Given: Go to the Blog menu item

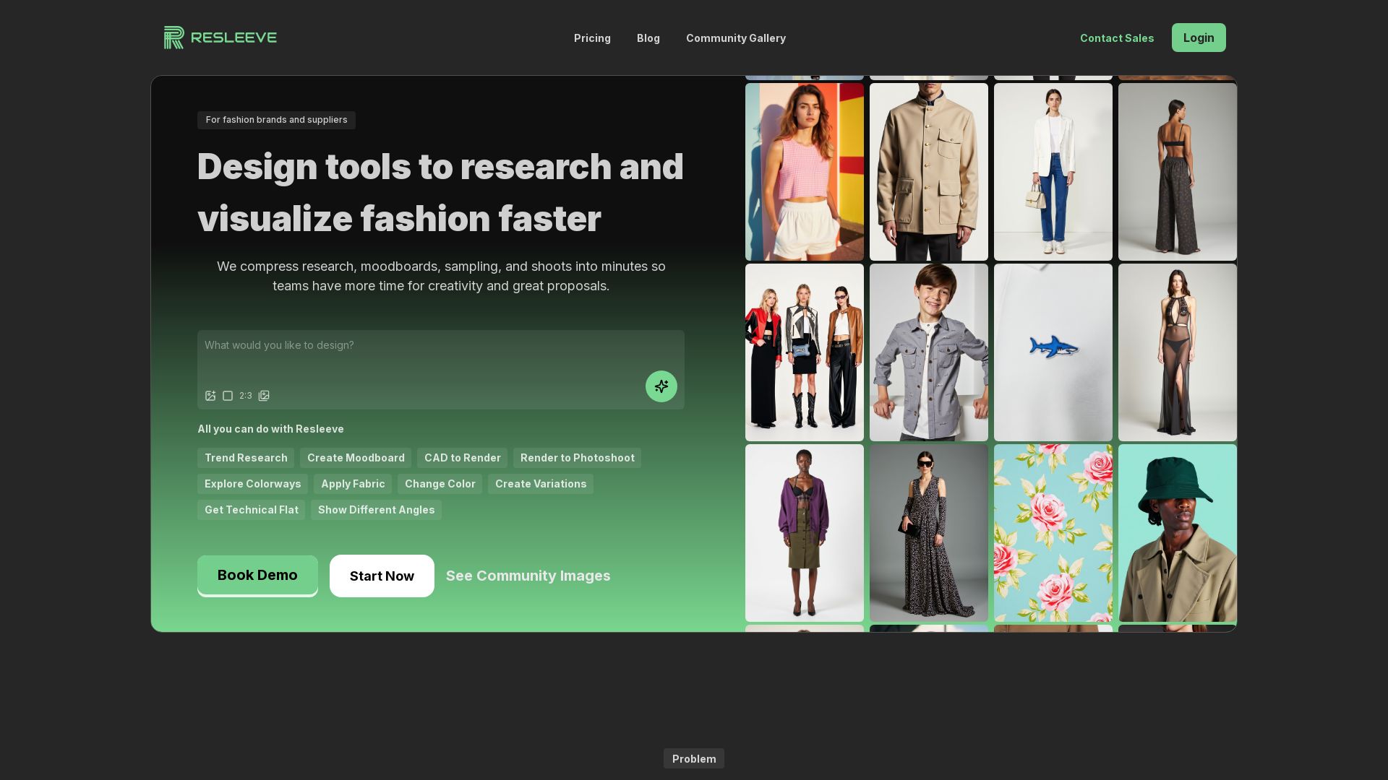Looking at the screenshot, I should (648, 38).
